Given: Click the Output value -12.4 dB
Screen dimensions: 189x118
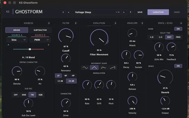Looking at the screenshot, I should pos(165,109).
